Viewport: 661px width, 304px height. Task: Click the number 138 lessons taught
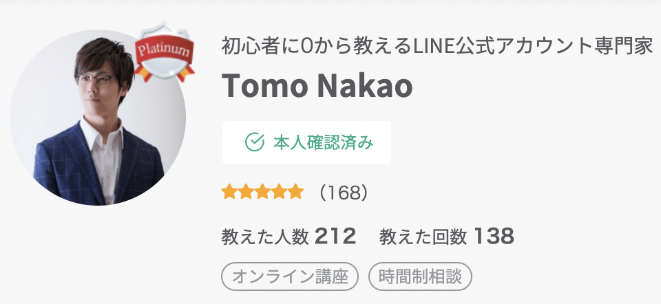point(494,237)
